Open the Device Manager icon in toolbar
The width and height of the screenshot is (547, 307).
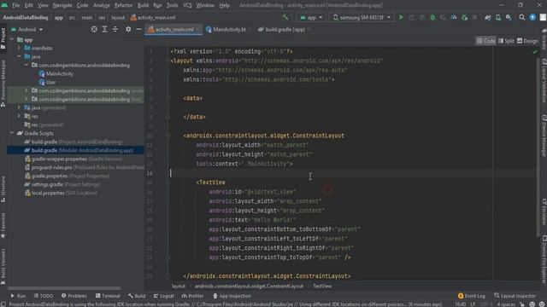pyautogui.click(x=498, y=17)
